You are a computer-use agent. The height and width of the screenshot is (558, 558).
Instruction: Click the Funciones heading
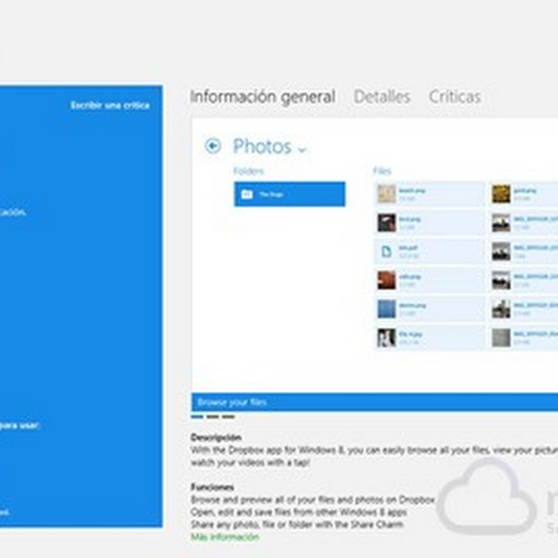[x=212, y=487]
